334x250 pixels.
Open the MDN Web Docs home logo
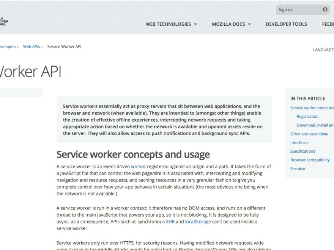pos(3,21)
